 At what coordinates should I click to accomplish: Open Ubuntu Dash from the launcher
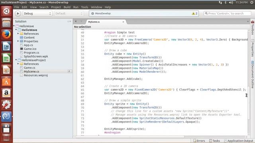(x=6, y=11)
